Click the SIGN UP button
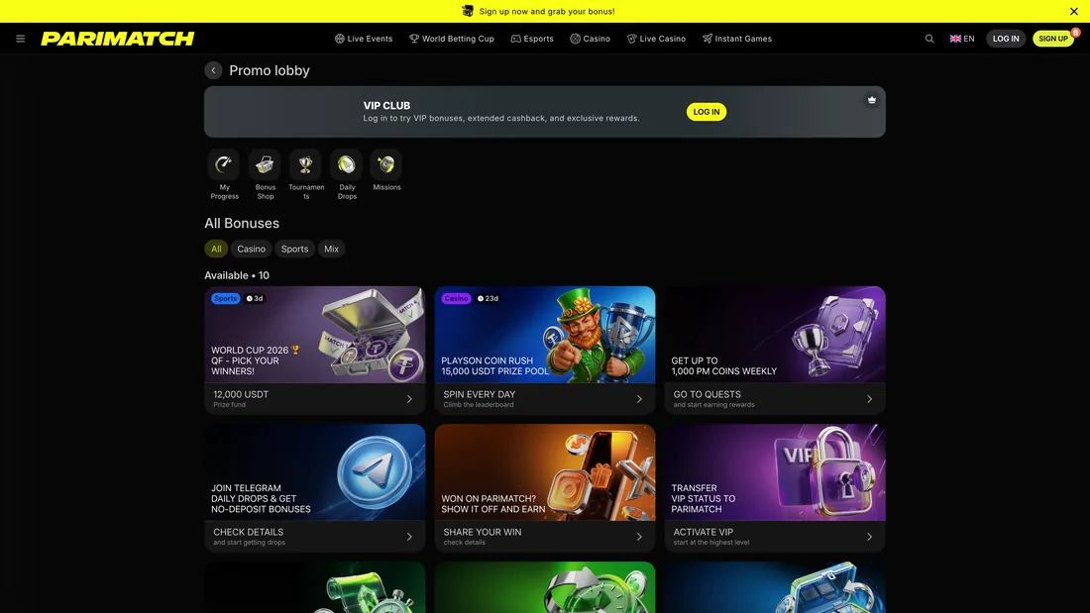 tap(1053, 39)
